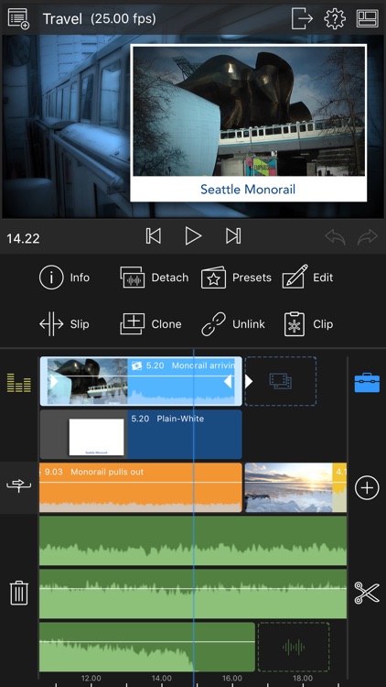Image resolution: width=386 pixels, height=687 pixels.
Task: Detach audio from clip
Action: 154,278
